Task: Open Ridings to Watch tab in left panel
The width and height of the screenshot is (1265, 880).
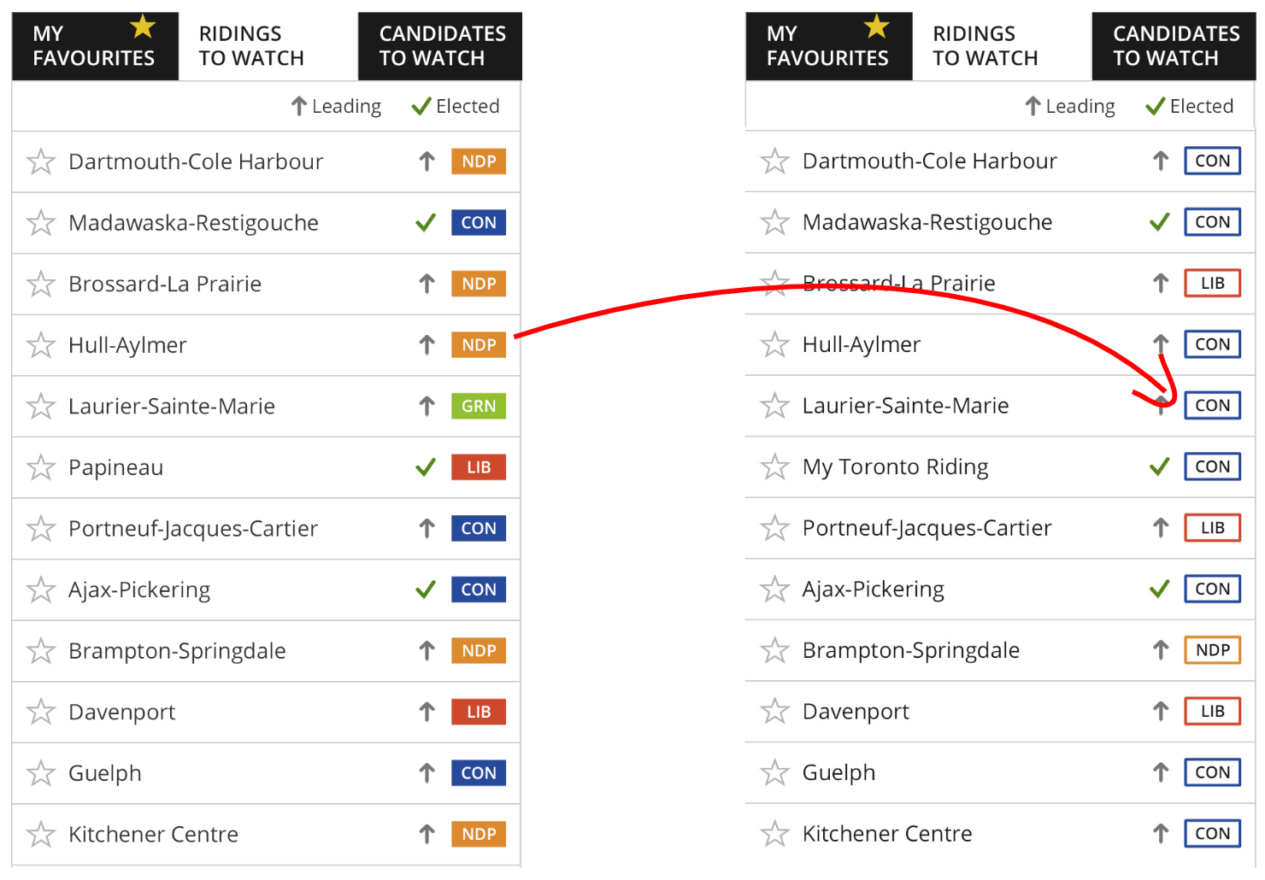Action: click(x=251, y=46)
